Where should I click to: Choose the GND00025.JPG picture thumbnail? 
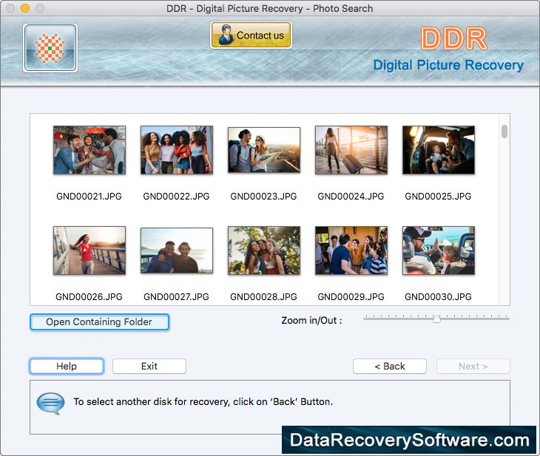pyautogui.click(x=439, y=150)
